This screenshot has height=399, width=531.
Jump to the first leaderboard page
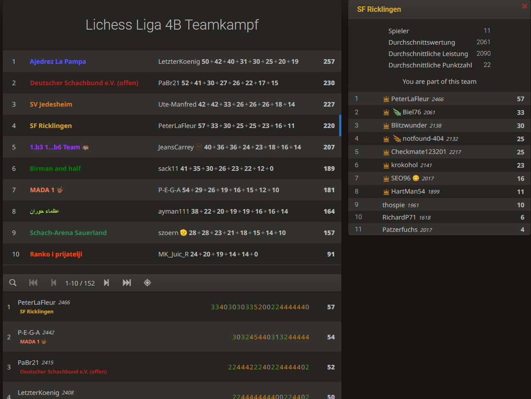click(33, 282)
